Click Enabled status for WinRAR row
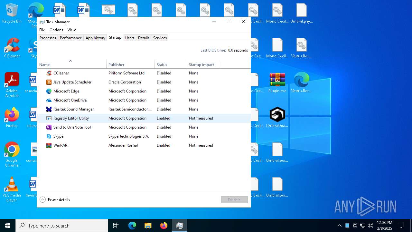This screenshot has height=232, width=412. point(164,145)
